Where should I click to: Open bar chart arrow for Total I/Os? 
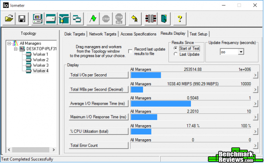pyautogui.click(x=255, y=75)
